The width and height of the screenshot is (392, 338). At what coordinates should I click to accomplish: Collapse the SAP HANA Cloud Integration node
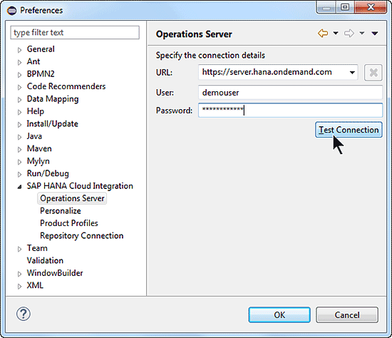coord(19,187)
